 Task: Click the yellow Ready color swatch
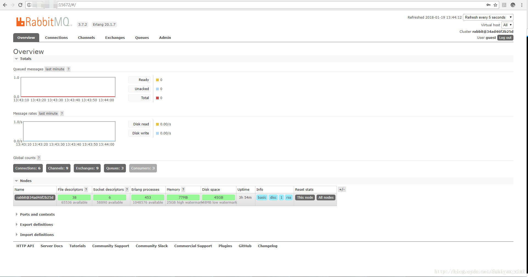[157, 80]
